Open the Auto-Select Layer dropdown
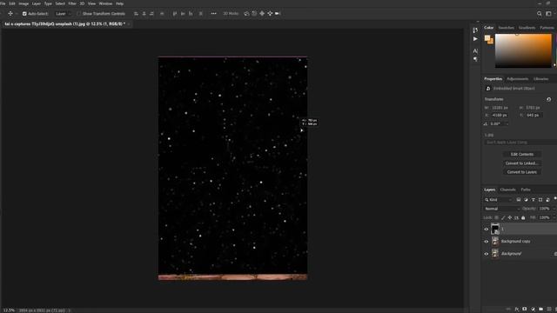 (63, 14)
